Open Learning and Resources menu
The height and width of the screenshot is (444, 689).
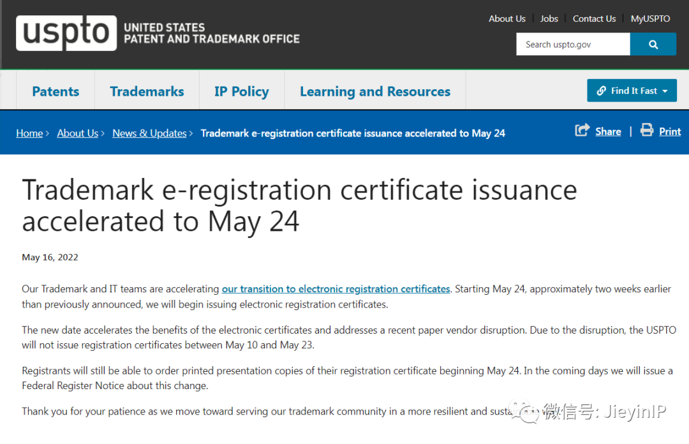(374, 91)
